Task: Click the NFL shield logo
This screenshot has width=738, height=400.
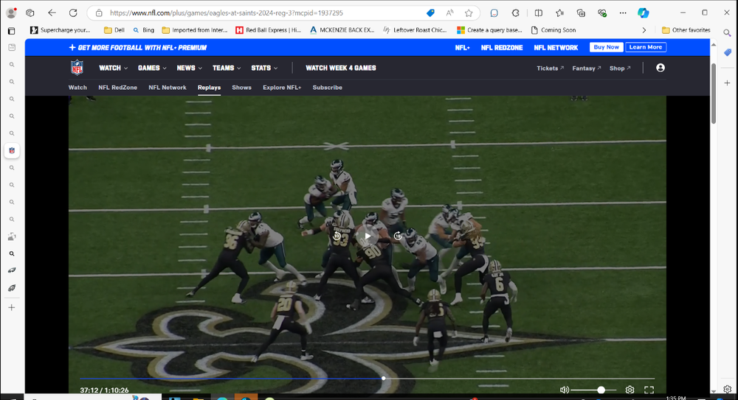Action: tap(77, 68)
